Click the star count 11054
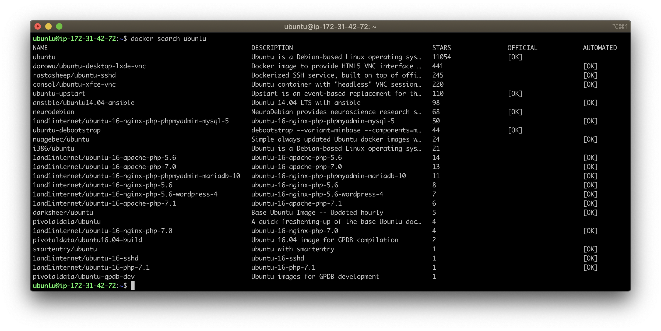The image size is (661, 331). coord(441,57)
